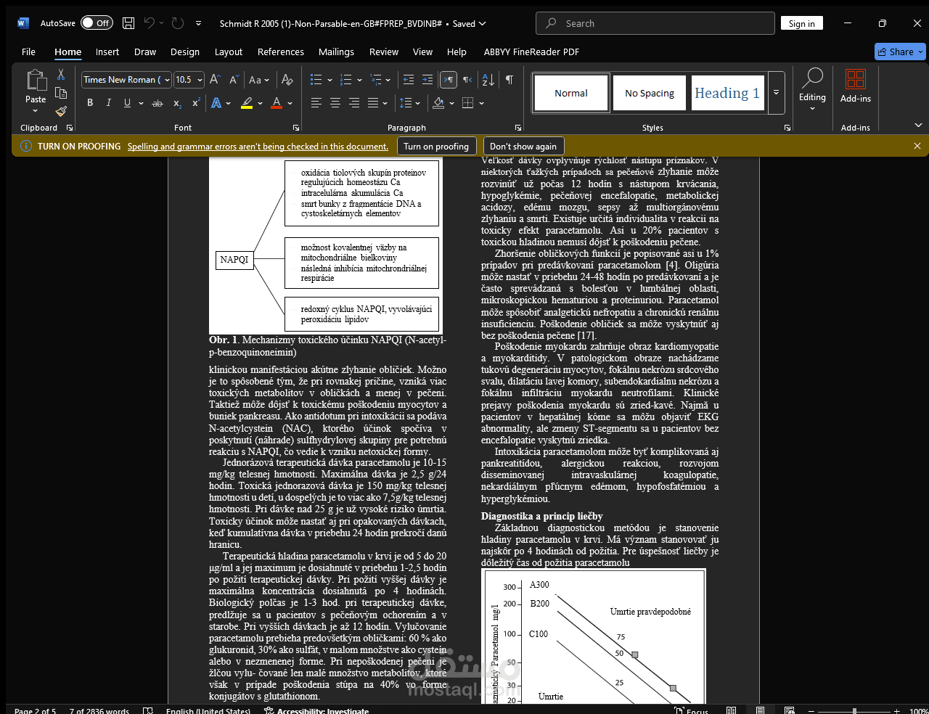Viewport: 929px width, 714px height.
Task: Apply the Heading 1 style
Action: [x=727, y=93]
